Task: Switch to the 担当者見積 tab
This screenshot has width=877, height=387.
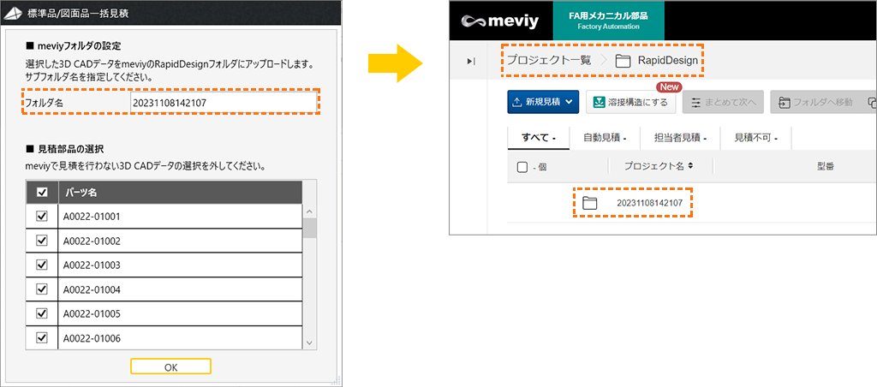Action: click(679, 138)
